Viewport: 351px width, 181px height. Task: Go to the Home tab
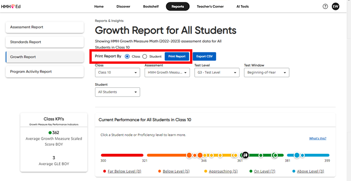(x=99, y=7)
